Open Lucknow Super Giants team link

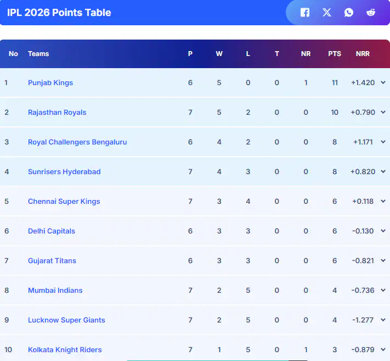(x=66, y=320)
